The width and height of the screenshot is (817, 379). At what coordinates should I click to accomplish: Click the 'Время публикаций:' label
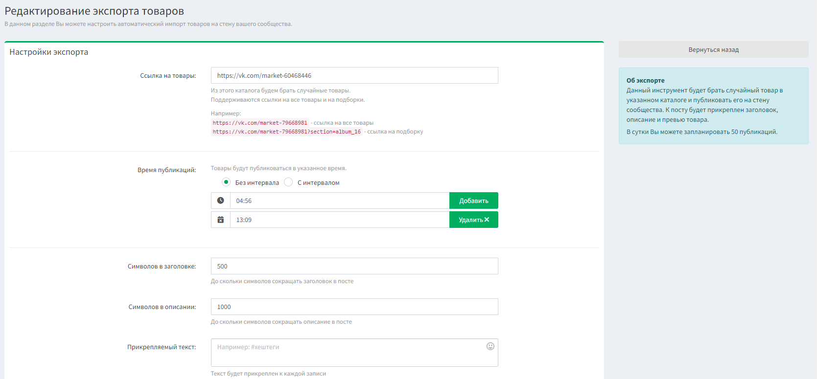[x=166, y=170]
